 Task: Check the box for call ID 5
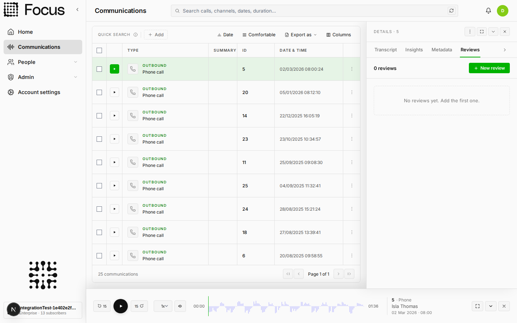pos(99,69)
